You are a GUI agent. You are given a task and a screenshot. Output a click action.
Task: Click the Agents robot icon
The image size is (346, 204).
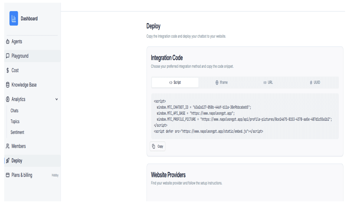pyautogui.click(x=8, y=42)
